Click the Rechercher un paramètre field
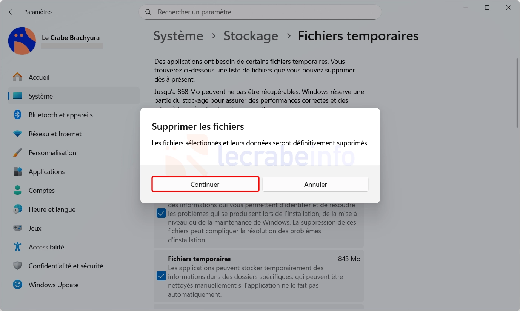 260,12
